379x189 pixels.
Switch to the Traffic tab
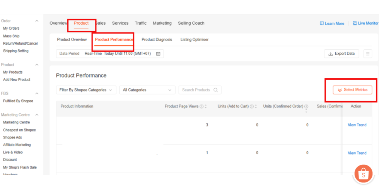coord(141,23)
